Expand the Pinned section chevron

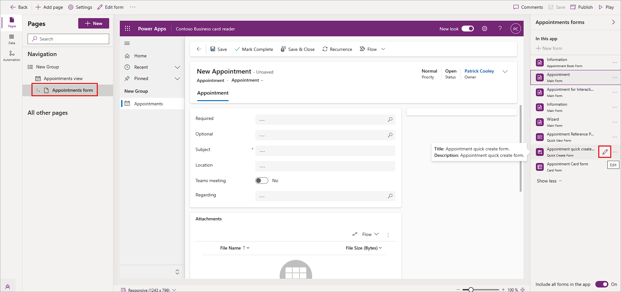pyautogui.click(x=177, y=78)
